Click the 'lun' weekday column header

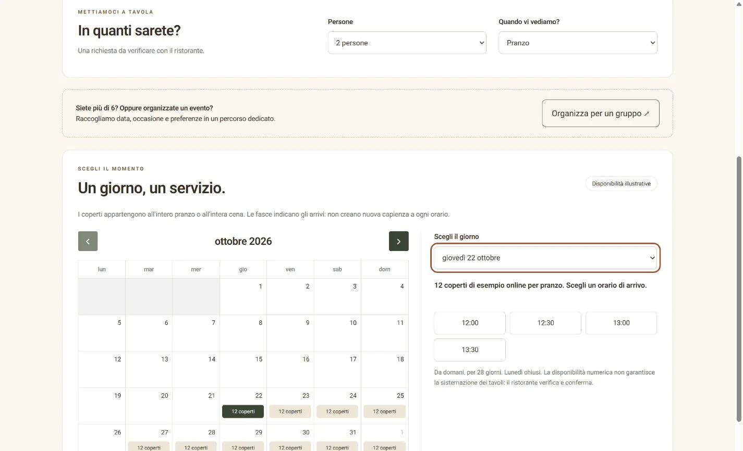click(102, 269)
